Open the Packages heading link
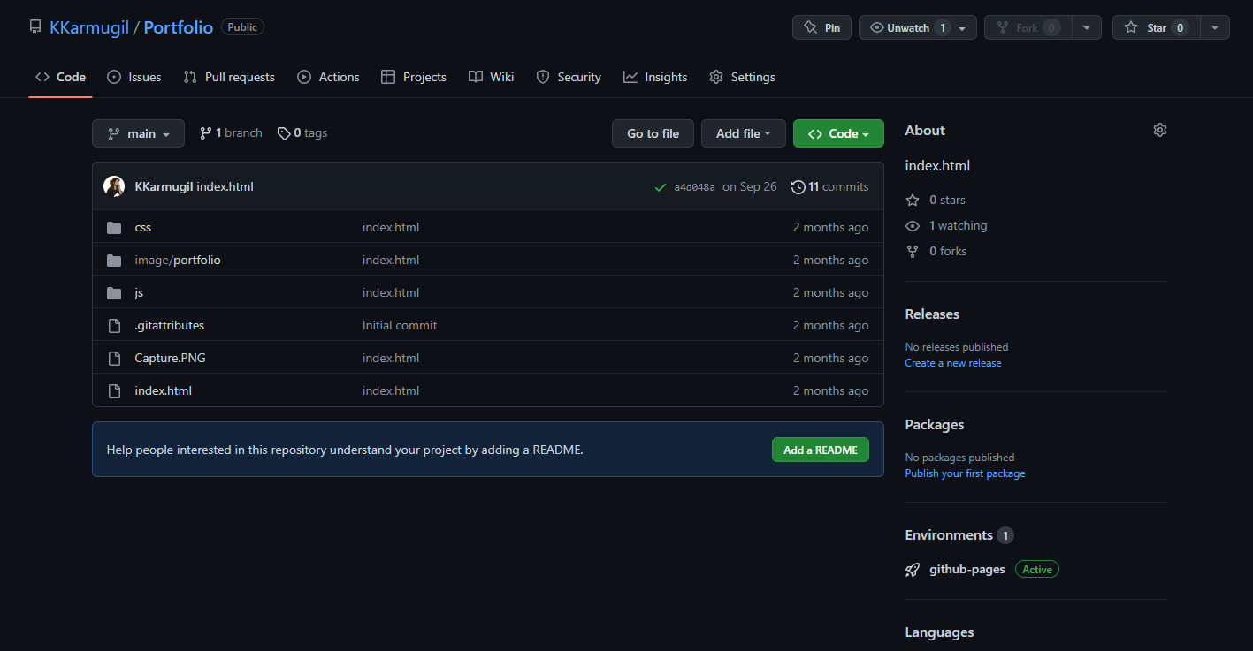Viewport: 1253px width, 651px height. [x=935, y=425]
